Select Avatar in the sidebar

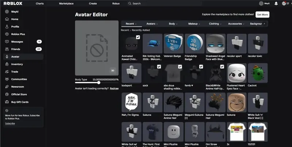23,57
